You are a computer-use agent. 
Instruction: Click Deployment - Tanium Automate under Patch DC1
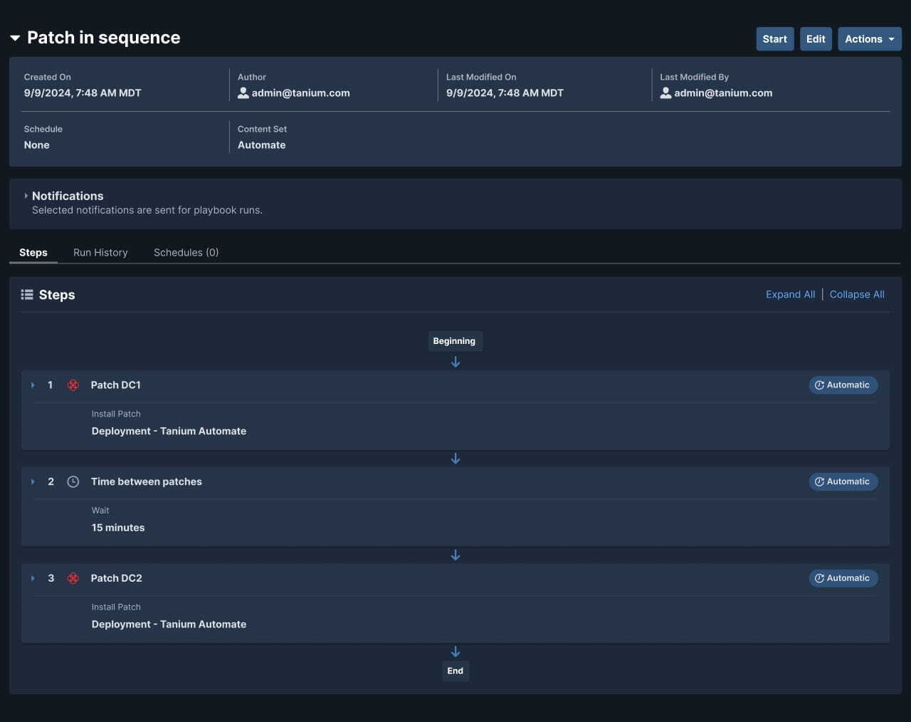[169, 431]
